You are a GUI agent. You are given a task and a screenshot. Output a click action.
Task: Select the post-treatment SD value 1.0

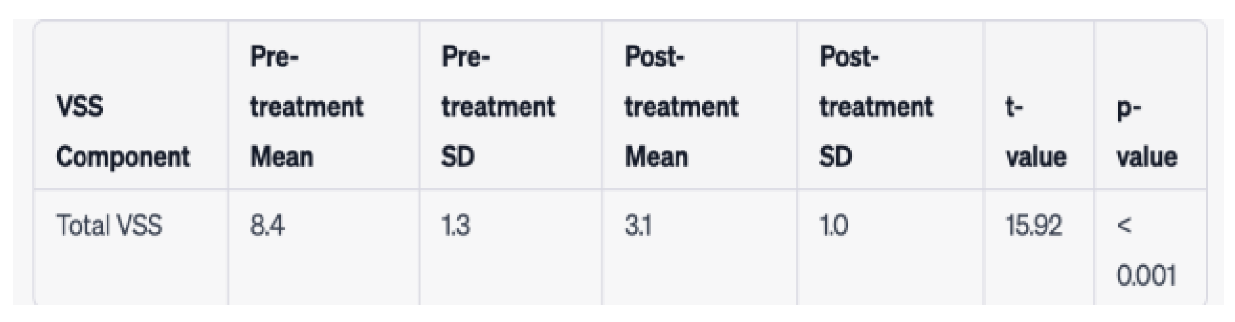click(834, 226)
